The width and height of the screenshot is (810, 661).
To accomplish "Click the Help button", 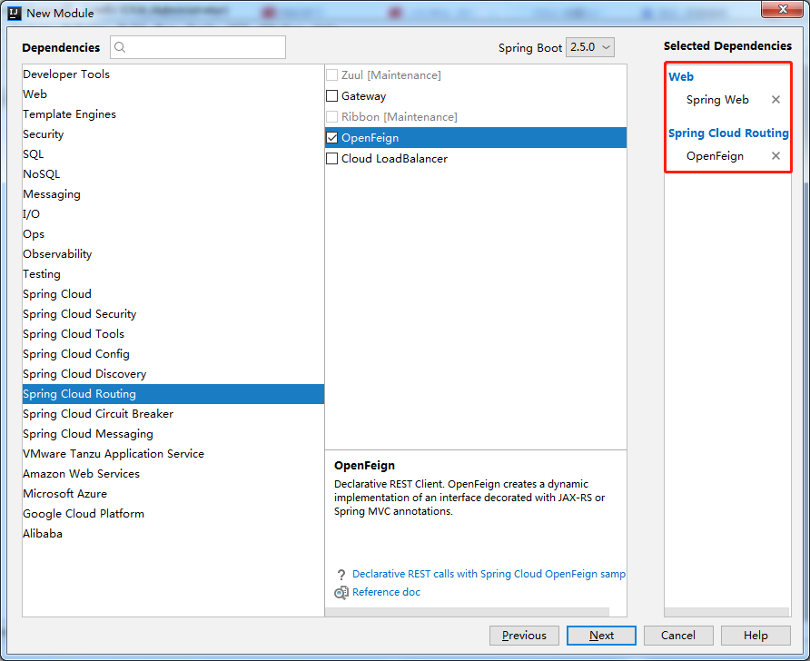I will [756, 636].
